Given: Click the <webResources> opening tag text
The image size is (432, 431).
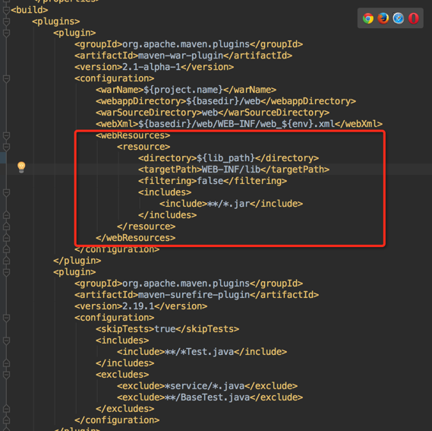Looking at the screenshot, I should point(133,135).
